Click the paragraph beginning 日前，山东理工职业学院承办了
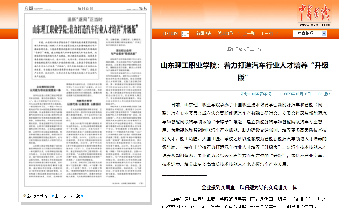 [244, 135]
